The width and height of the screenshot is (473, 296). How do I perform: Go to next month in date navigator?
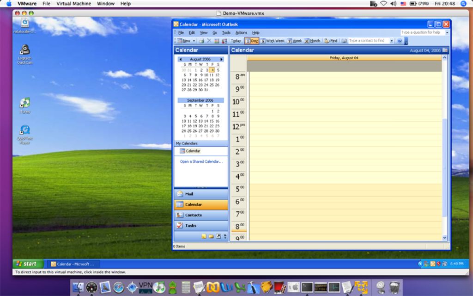click(221, 59)
